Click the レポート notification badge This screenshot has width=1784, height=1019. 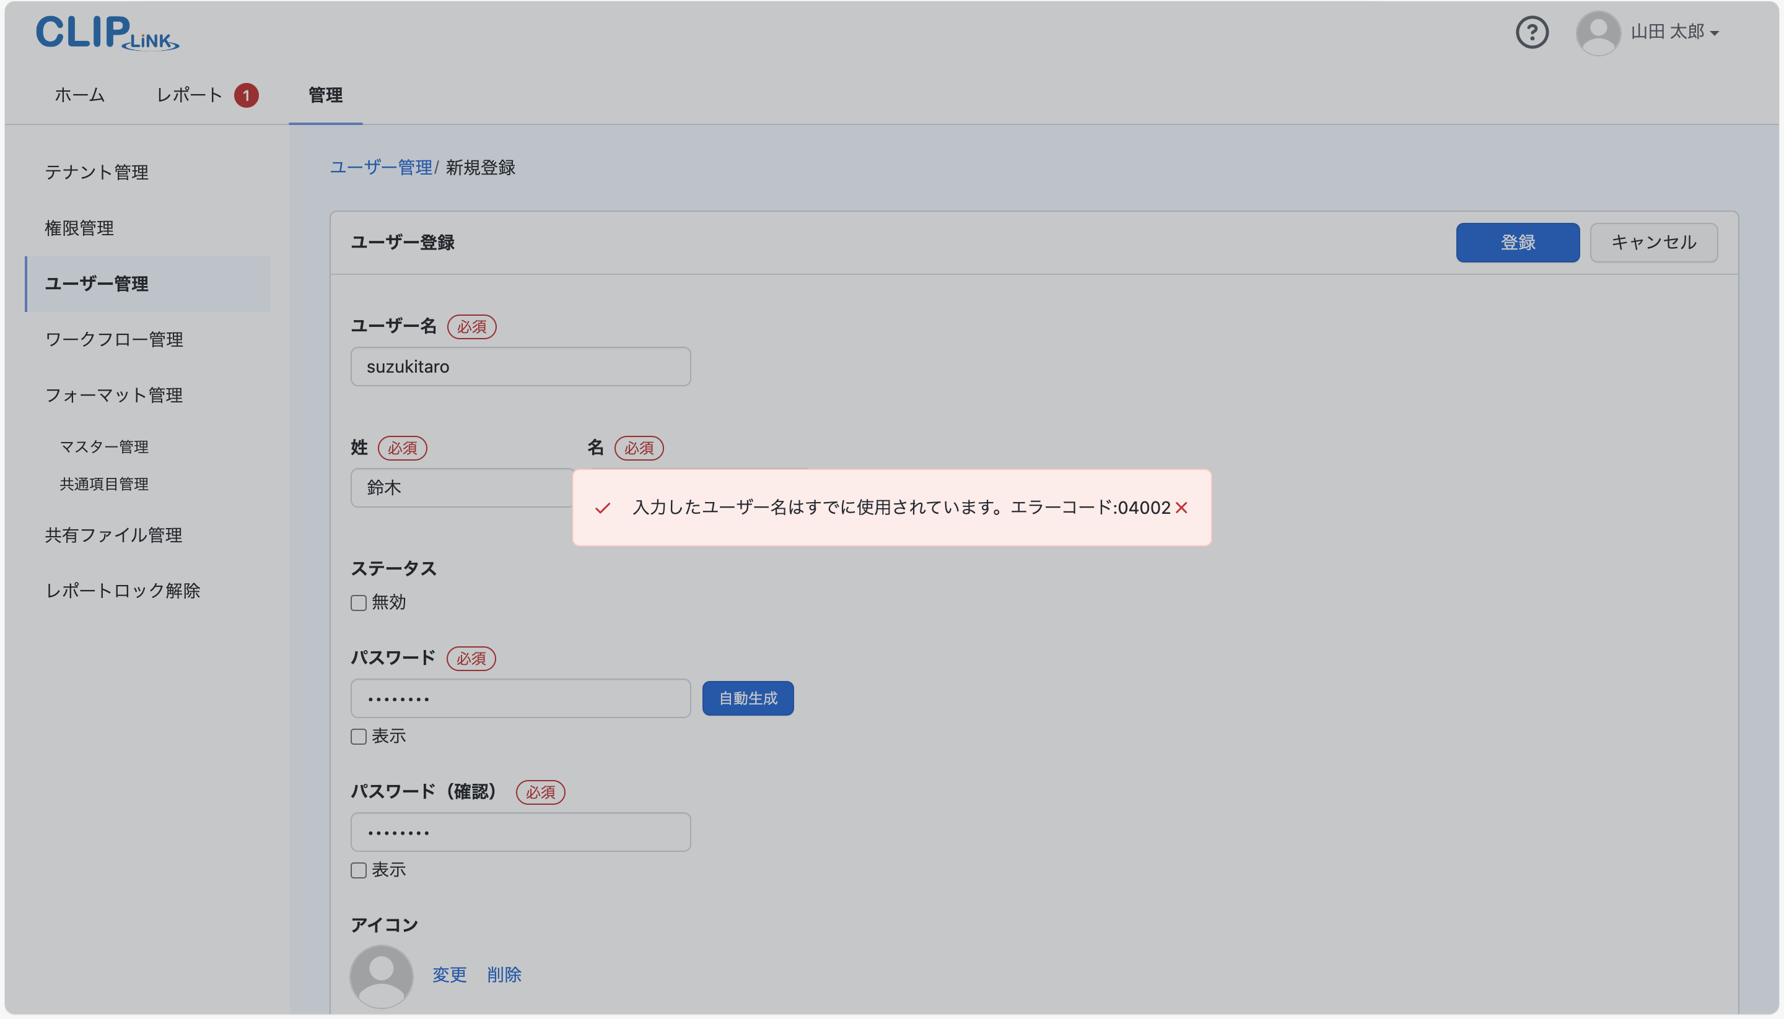click(x=247, y=95)
